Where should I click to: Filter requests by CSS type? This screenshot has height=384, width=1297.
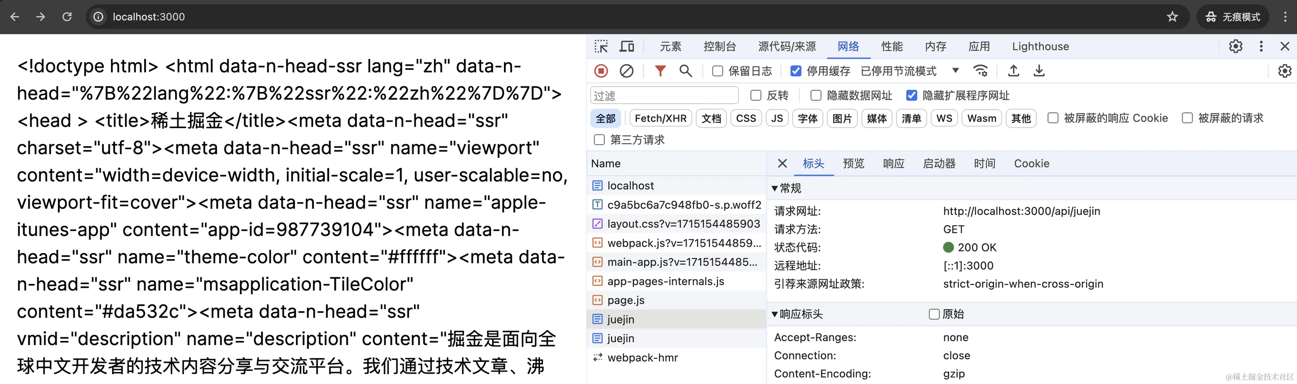(x=746, y=118)
